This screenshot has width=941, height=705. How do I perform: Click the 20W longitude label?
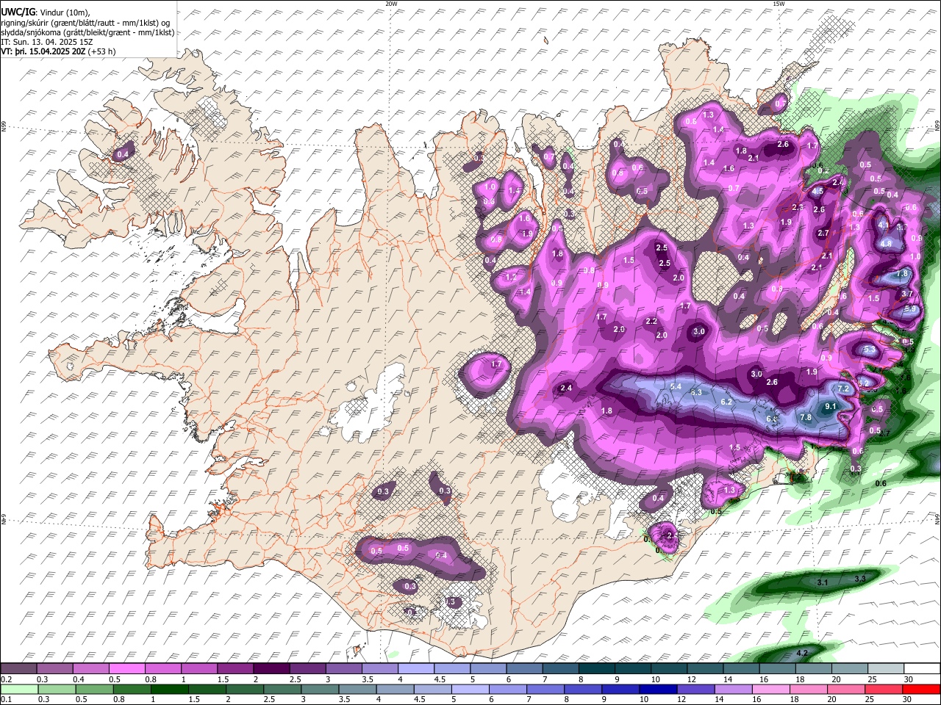391,4
